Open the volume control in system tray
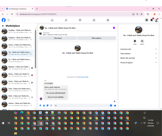The image size is (162, 136). 145,123
